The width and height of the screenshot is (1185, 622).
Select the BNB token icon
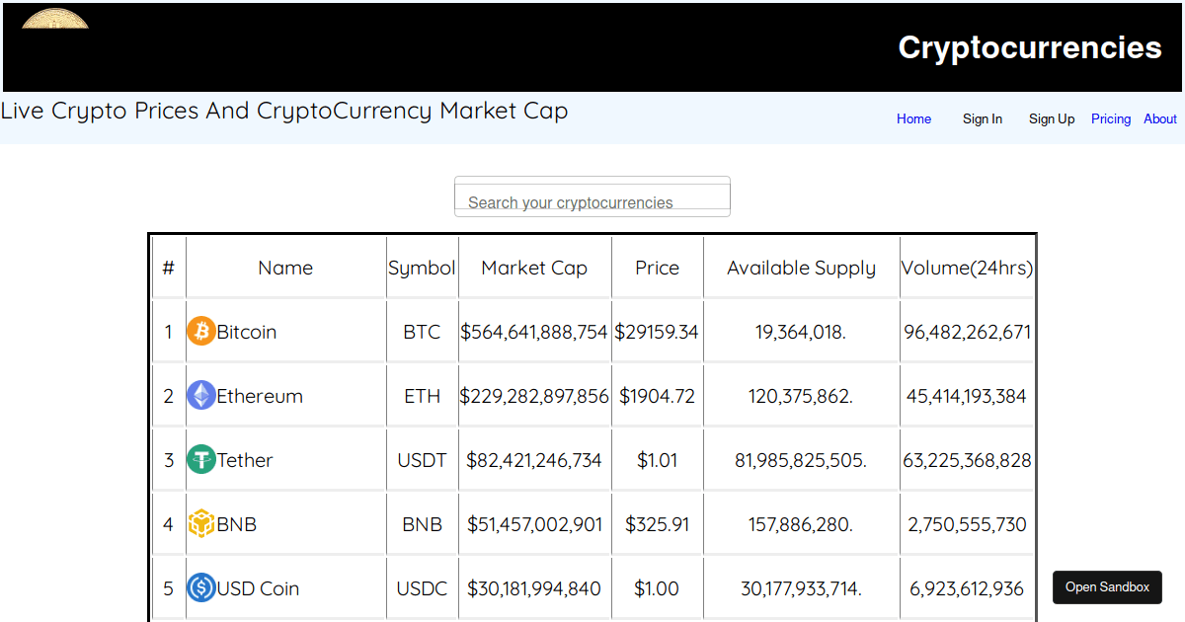click(x=201, y=523)
